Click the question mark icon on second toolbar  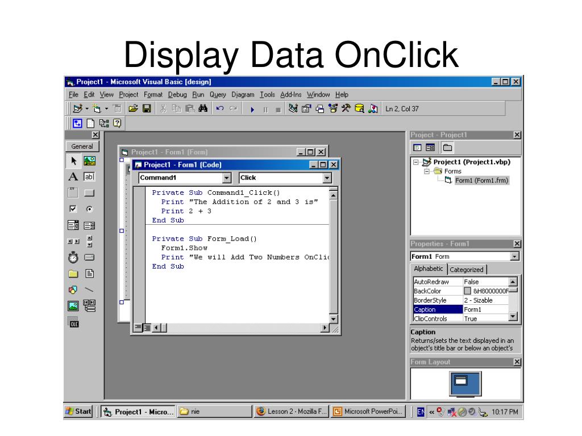(117, 123)
